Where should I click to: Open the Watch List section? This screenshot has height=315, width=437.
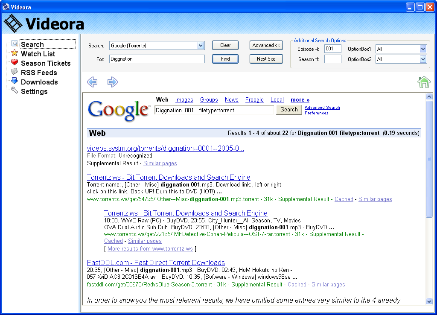coord(38,54)
